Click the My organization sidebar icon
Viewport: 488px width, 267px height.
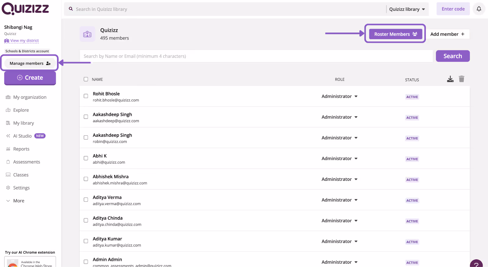coord(8,97)
